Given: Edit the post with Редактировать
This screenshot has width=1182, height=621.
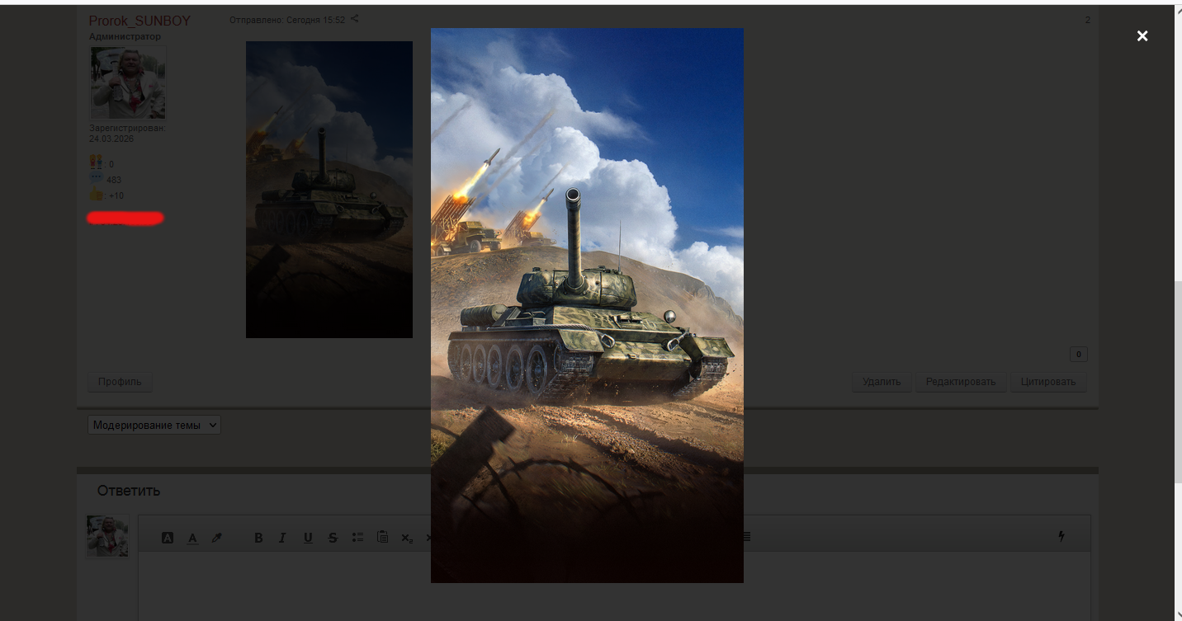Looking at the screenshot, I should (961, 382).
